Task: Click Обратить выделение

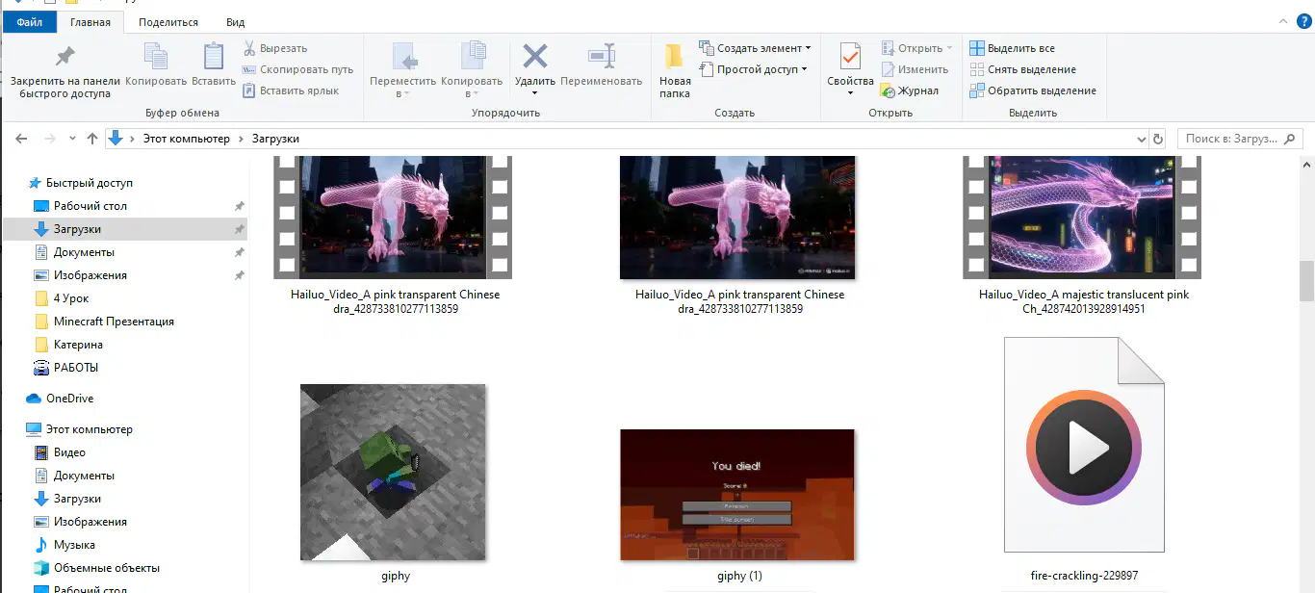Action: (1032, 90)
